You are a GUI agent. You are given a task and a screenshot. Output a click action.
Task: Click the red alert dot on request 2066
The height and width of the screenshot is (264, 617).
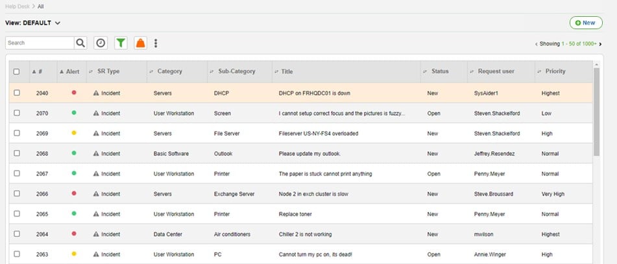[x=74, y=193]
